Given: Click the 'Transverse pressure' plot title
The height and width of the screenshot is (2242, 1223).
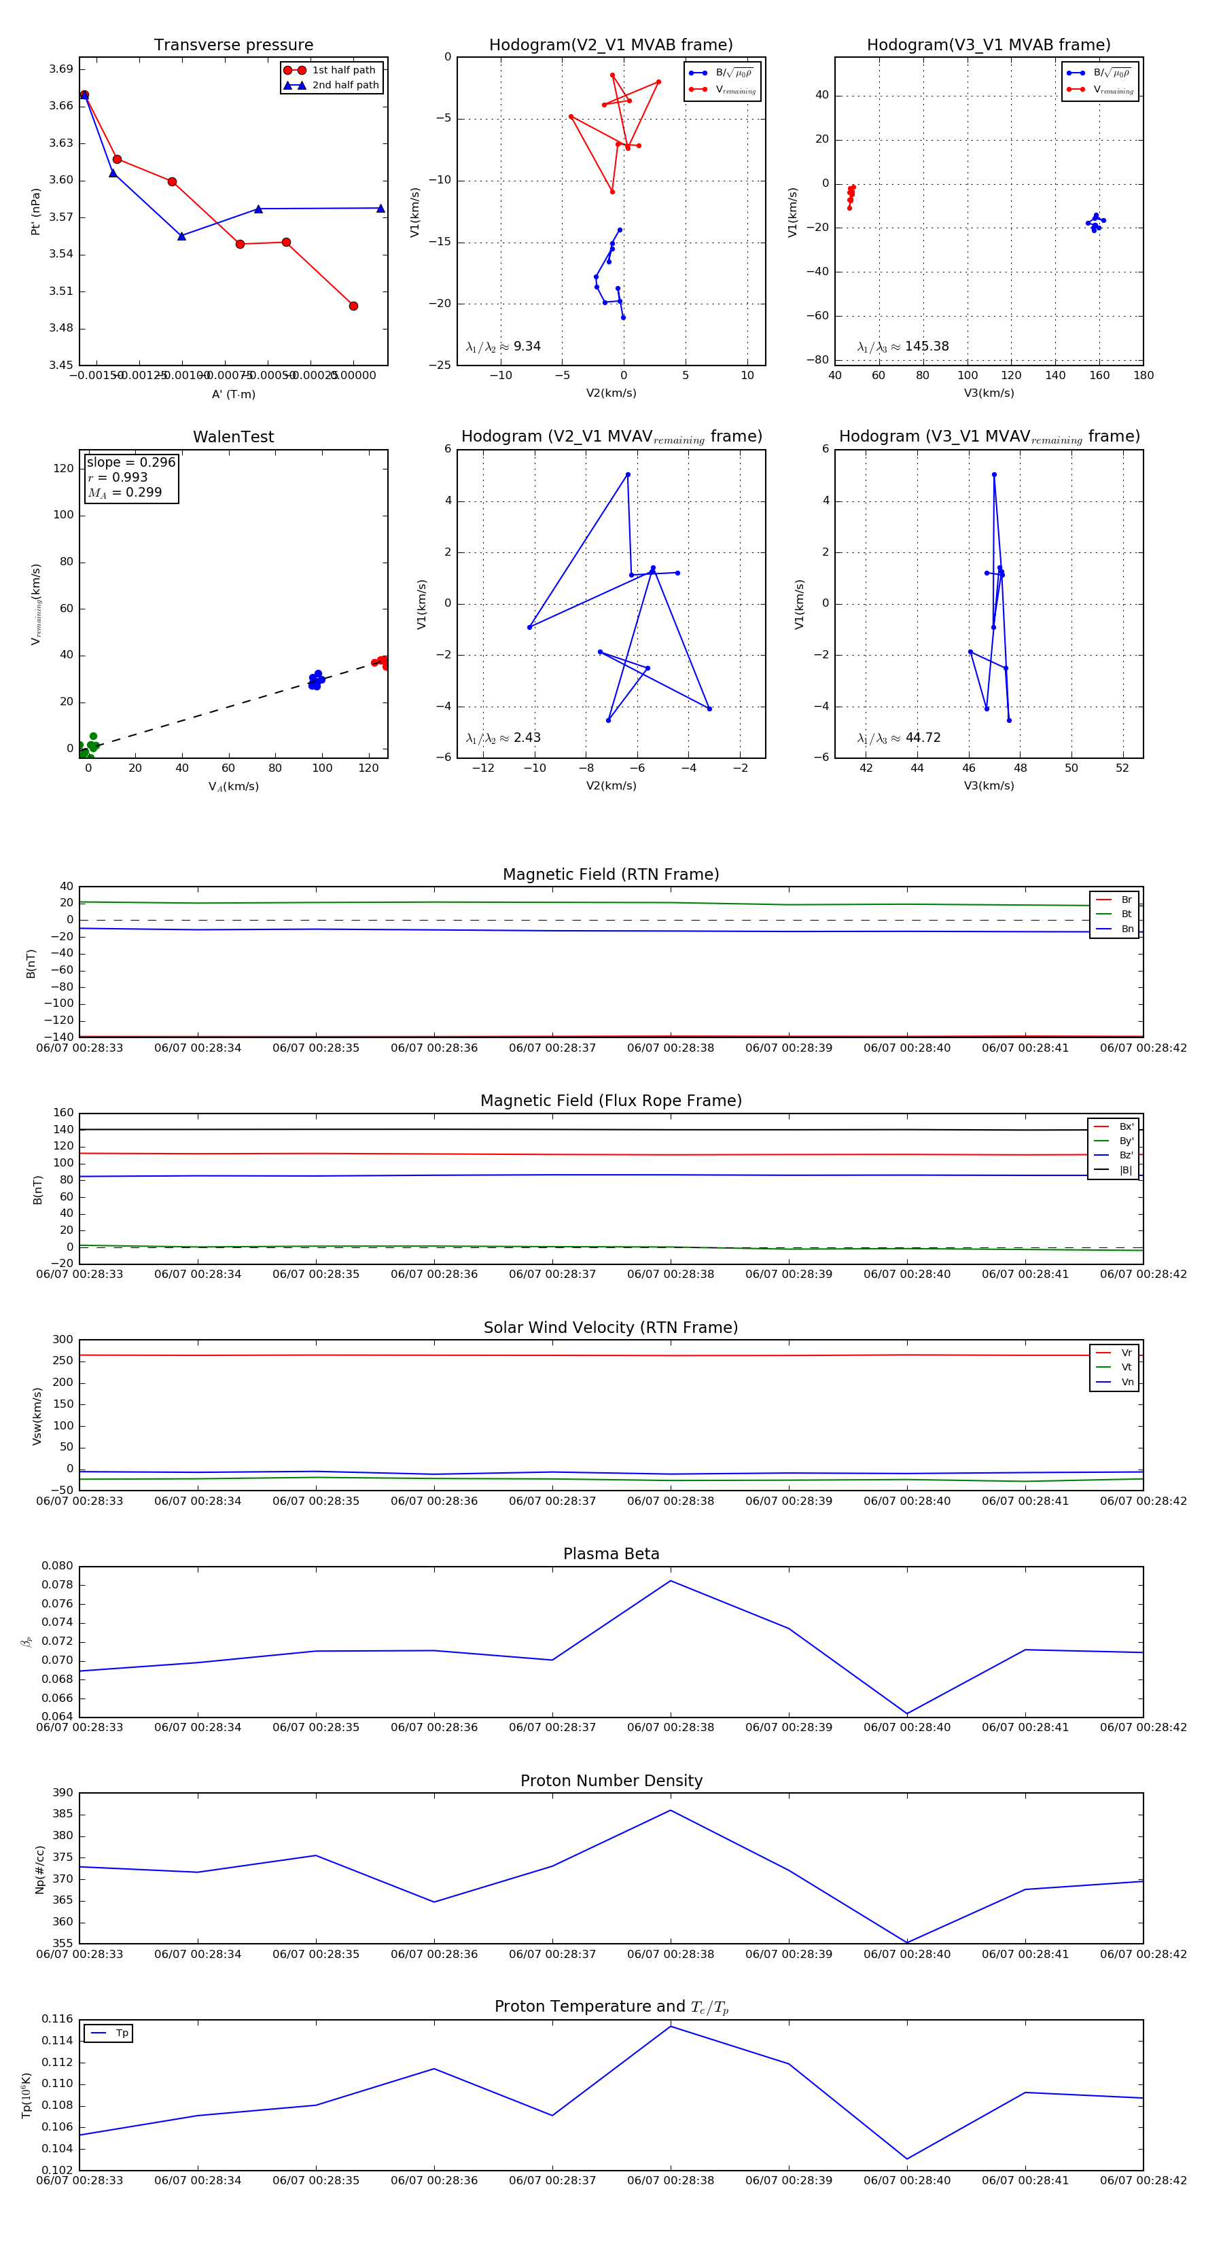Looking at the screenshot, I should 233,46.
